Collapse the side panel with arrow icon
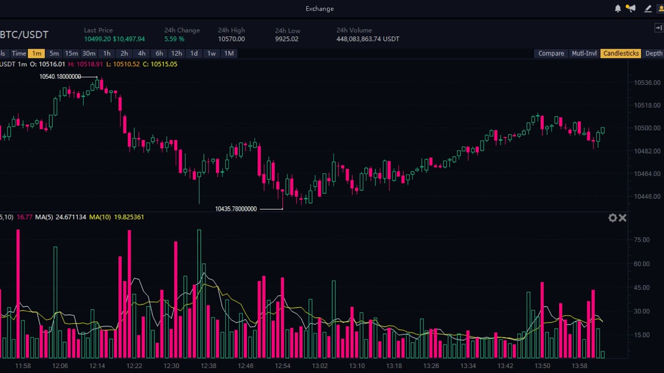Viewport: 664px width, 373px height. [658, 28]
